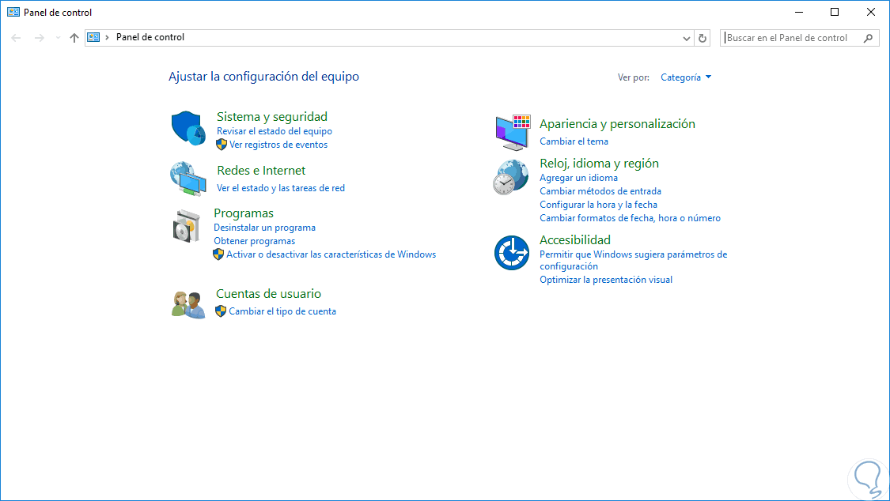The width and height of the screenshot is (890, 501).
Task: Click Cambiar el tipo de cuenta
Action: point(282,311)
